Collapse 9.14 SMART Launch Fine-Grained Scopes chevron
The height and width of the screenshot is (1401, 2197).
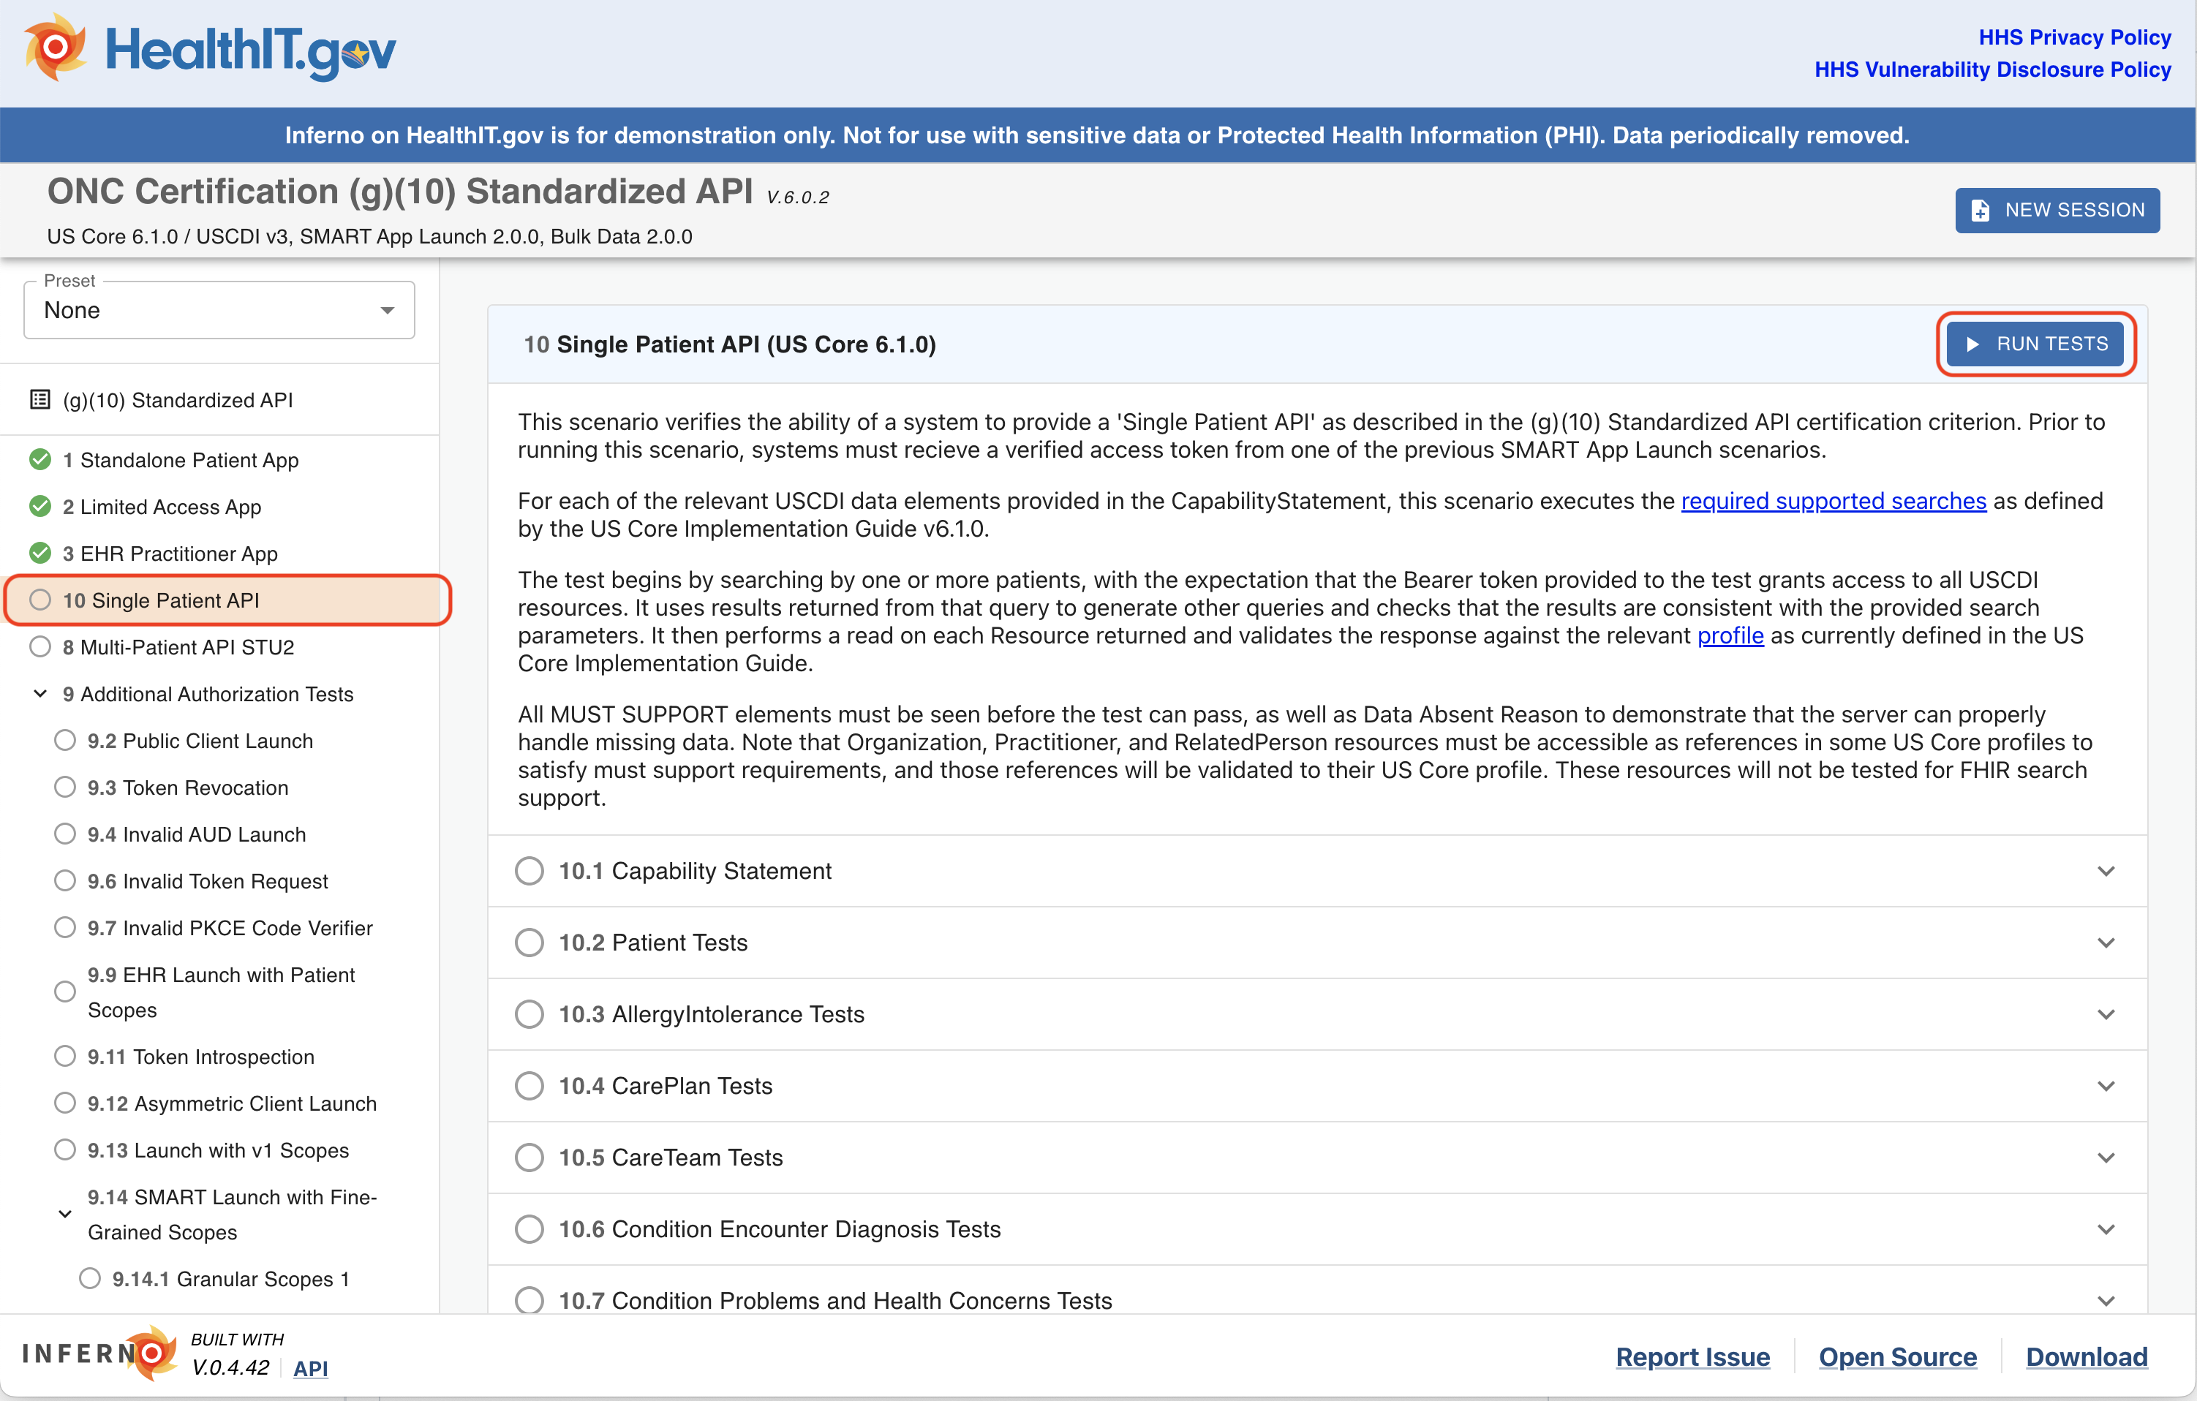coord(65,1214)
